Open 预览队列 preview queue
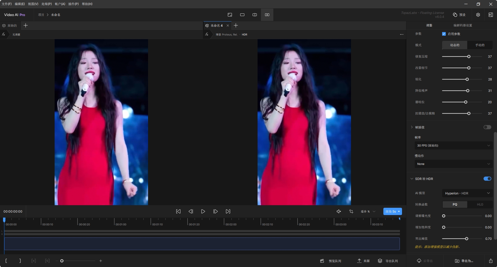Image resolution: width=497 pixels, height=267 pixels. (x=331, y=261)
